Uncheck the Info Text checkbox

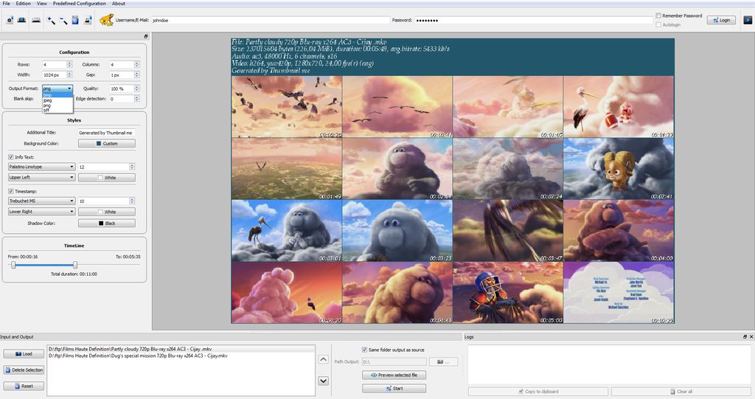point(11,157)
